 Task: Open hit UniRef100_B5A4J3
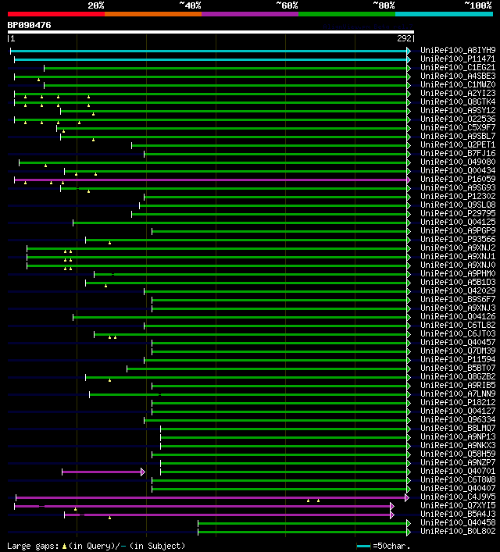(x=458, y=515)
